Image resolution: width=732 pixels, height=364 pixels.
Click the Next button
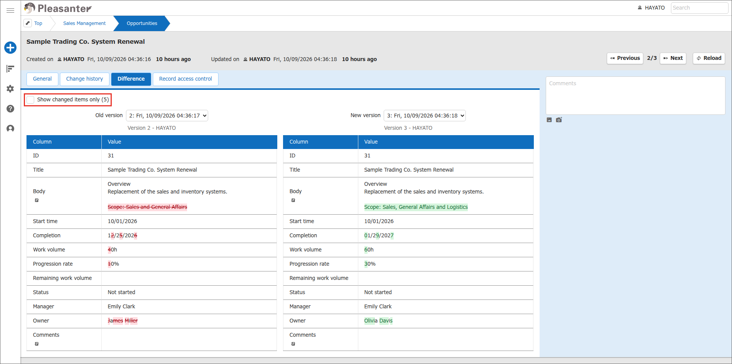click(x=673, y=58)
